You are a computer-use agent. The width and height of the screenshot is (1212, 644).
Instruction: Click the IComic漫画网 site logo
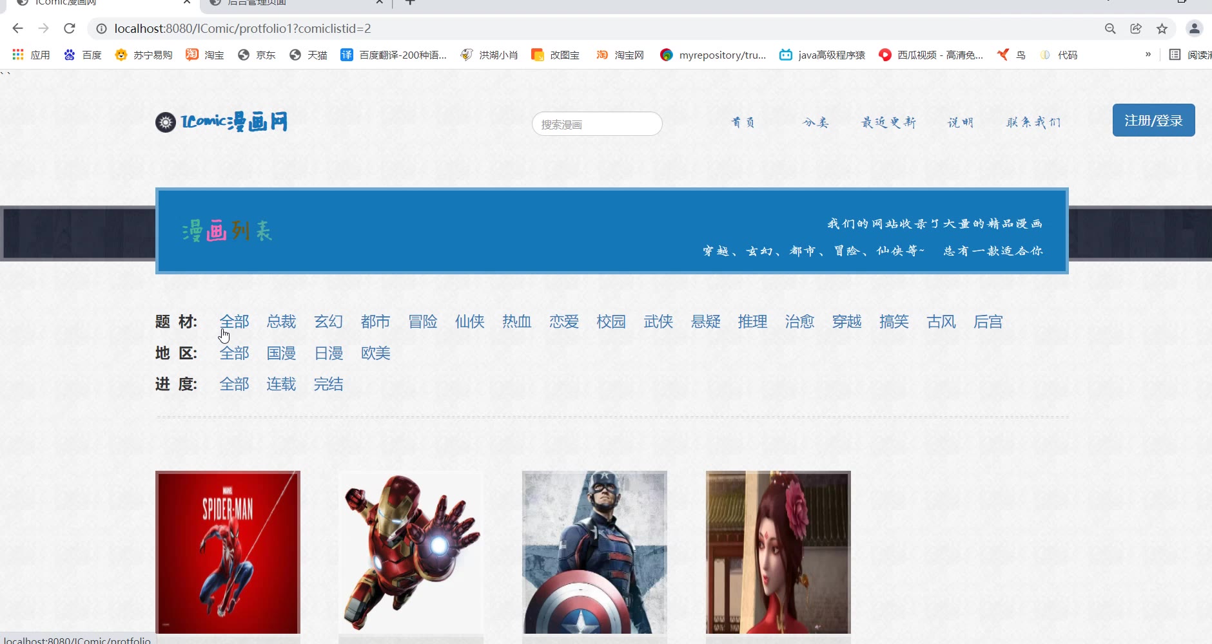(221, 121)
